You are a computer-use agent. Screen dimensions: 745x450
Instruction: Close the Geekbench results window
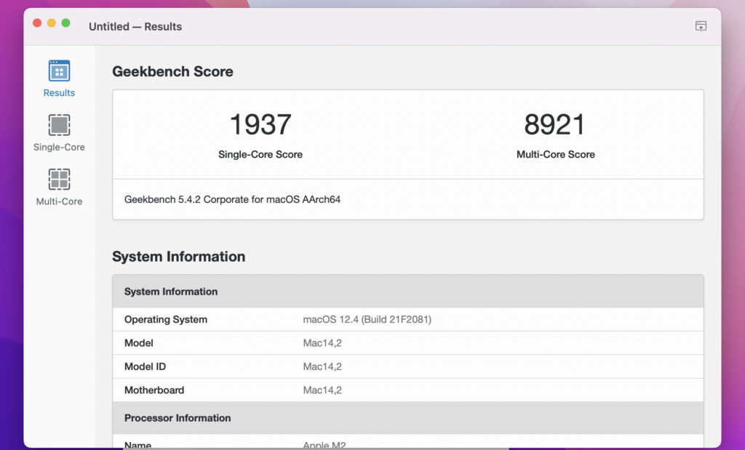(37, 23)
